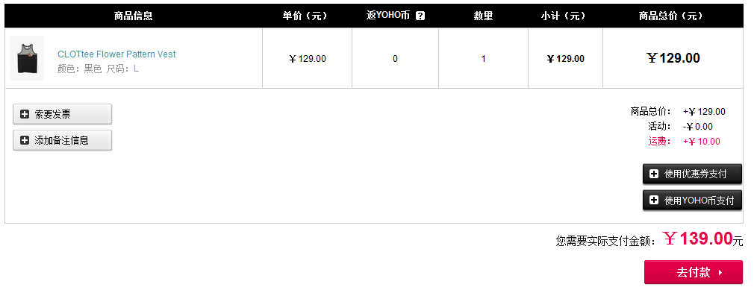Screen dimensions: 754x290
Task: Click the 去付款 checkout button
Action: click(x=694, y=272)
